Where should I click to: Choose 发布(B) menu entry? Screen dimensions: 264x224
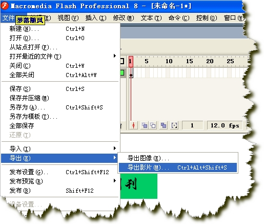coord(60,190)
